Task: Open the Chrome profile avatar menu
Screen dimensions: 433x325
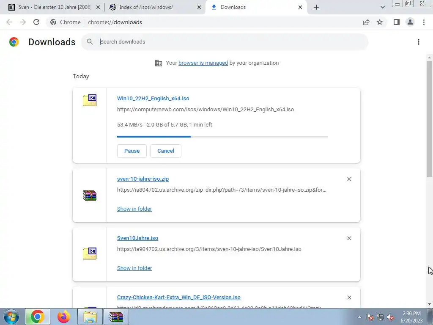Action: tap(410, 22)
